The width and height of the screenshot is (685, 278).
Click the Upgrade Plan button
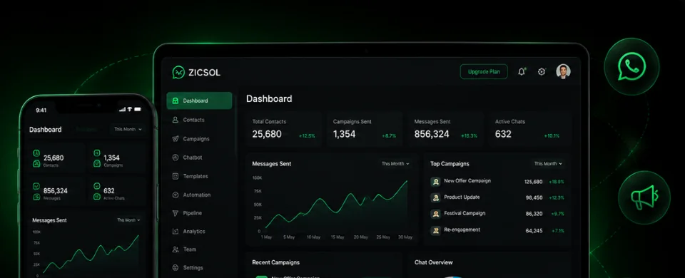[x=484, y=71]
